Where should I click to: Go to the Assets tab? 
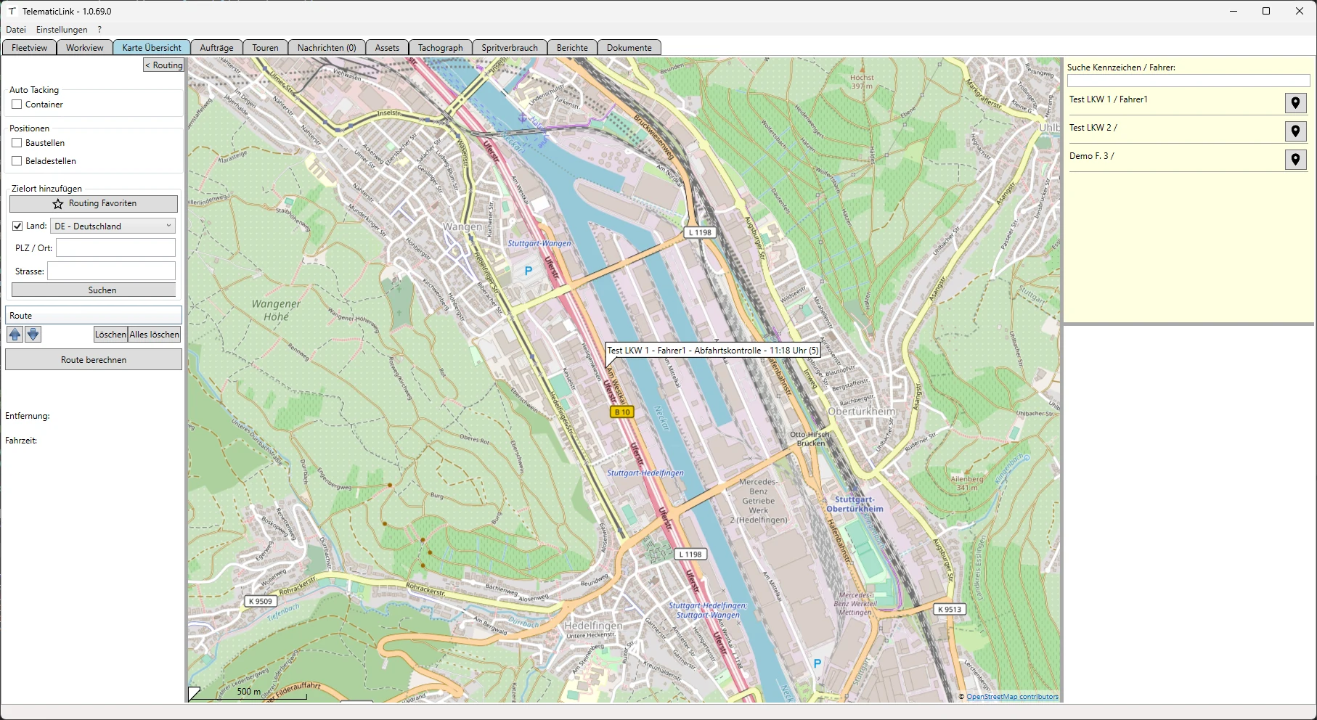pyautogui.click(x=387, y=48)
